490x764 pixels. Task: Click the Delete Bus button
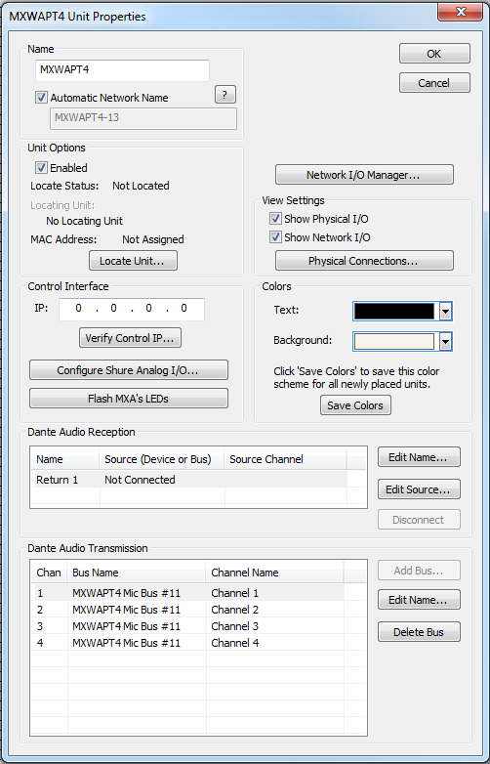(x=419, y=632)
